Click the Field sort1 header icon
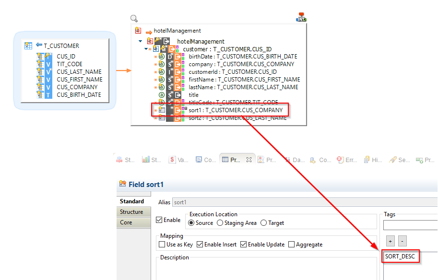The image size is (438, 280). 122,185
